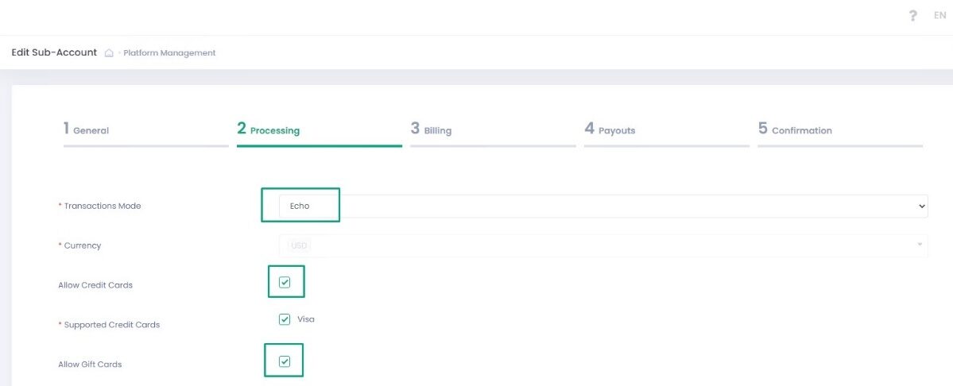Uncheck the Visa credit card checkbox

tap(285, 319)
